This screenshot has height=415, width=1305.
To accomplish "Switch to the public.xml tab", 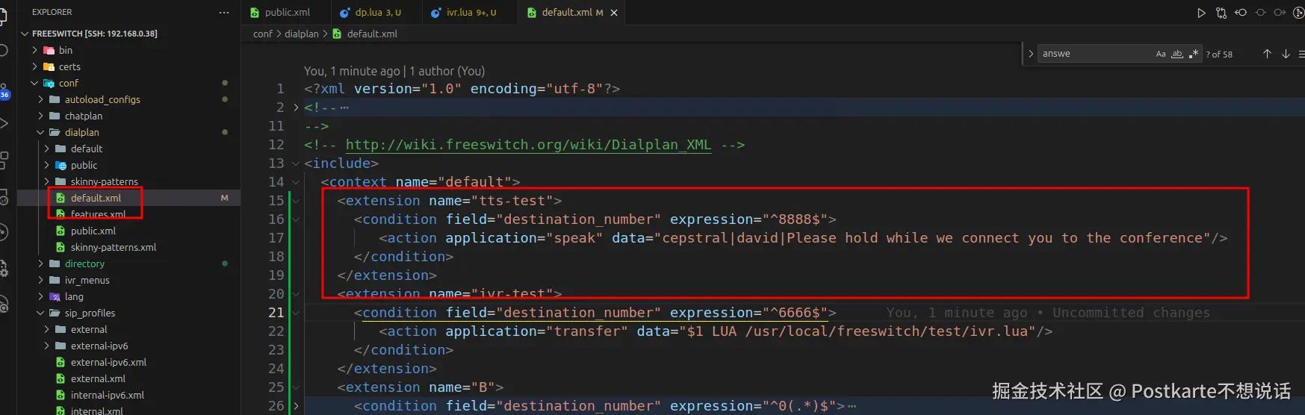I will click(286, 13).
